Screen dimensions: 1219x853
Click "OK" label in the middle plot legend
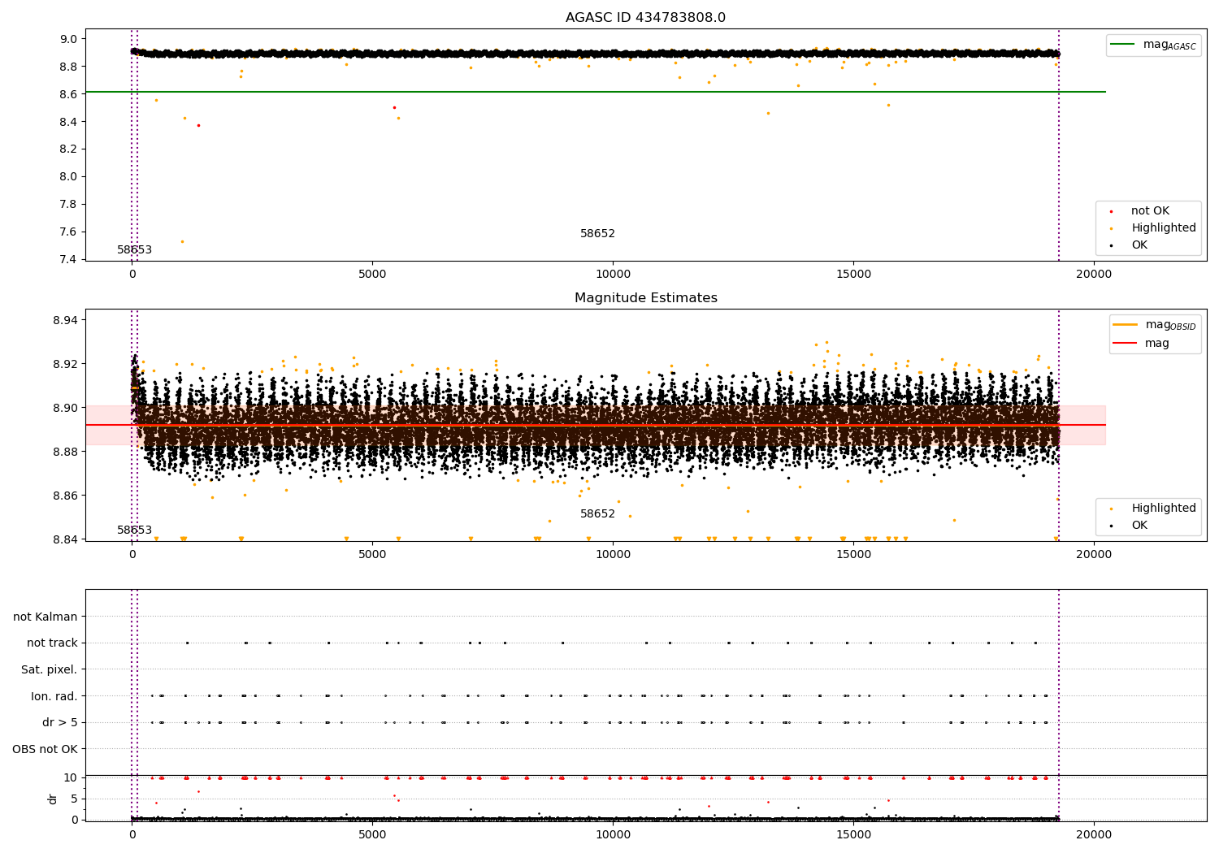[x=1139, y=526]
